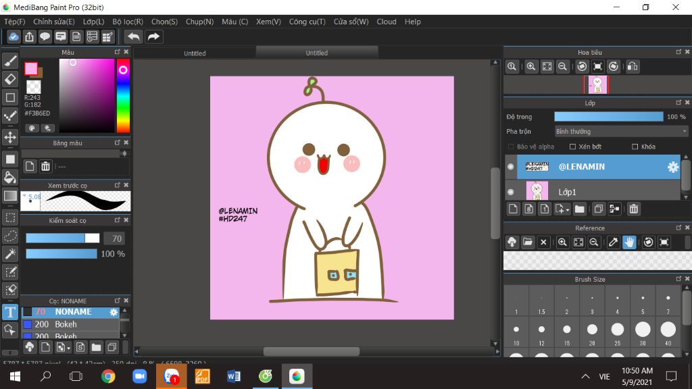This screenshot has width=692, height=389.
Task: Open Microsoft Word from the taskbar
Action: 233,376
